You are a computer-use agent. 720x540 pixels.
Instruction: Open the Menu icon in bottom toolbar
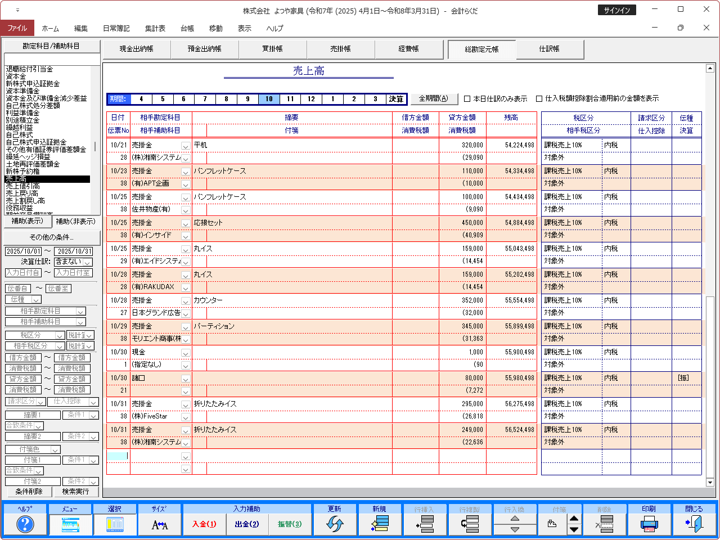point(70,524)
